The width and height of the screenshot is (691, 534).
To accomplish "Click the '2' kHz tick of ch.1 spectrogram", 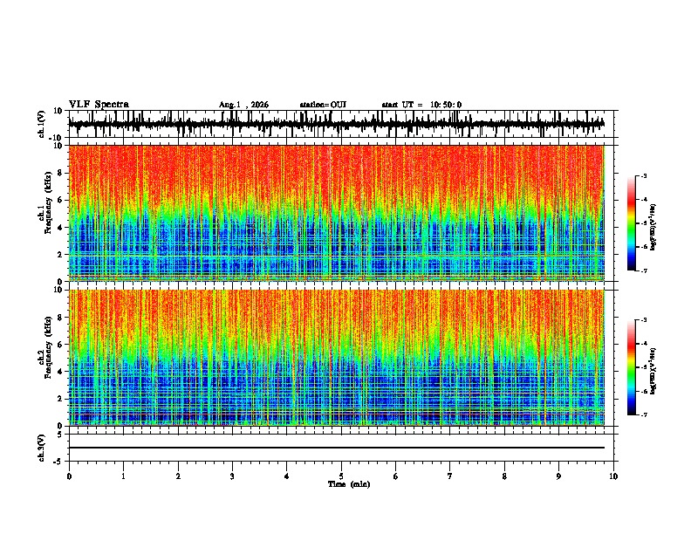I will coord(60,255).
